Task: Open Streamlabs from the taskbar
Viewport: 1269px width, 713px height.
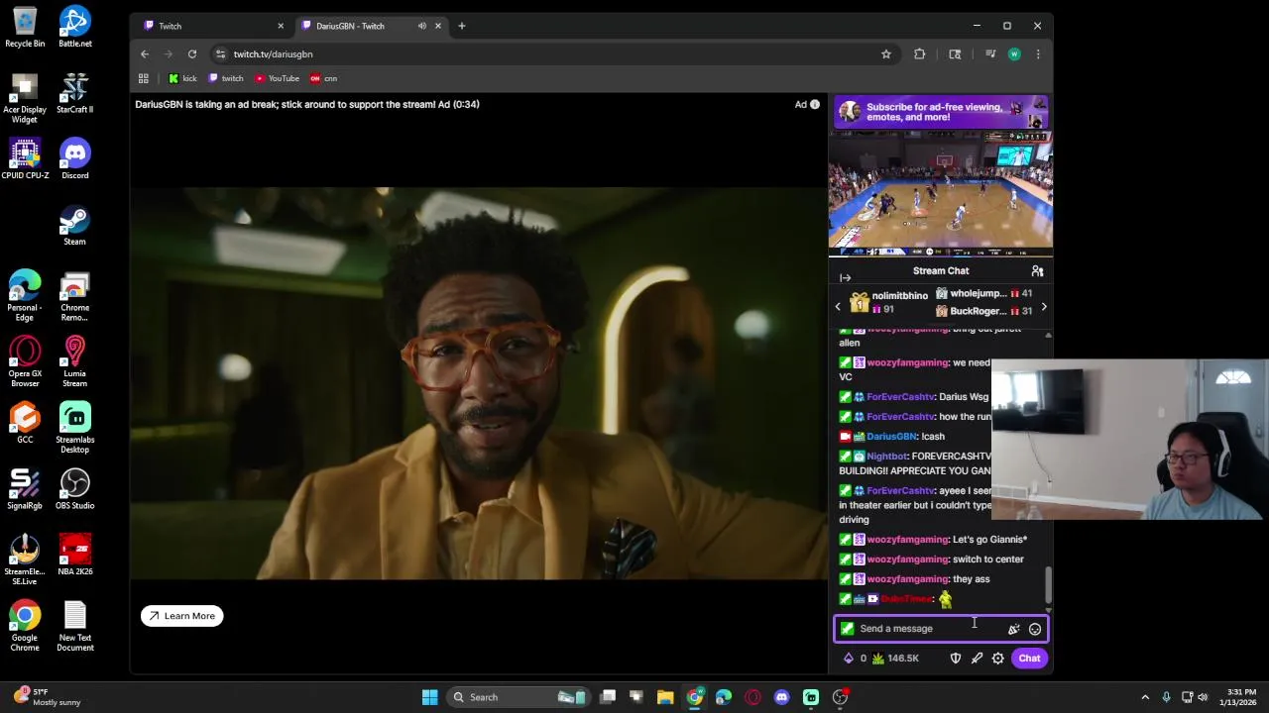Action: click(811, 697)
